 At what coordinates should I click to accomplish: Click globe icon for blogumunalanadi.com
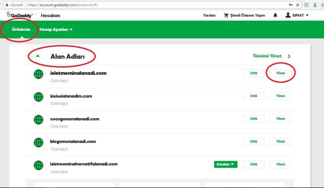click(38, 143)
